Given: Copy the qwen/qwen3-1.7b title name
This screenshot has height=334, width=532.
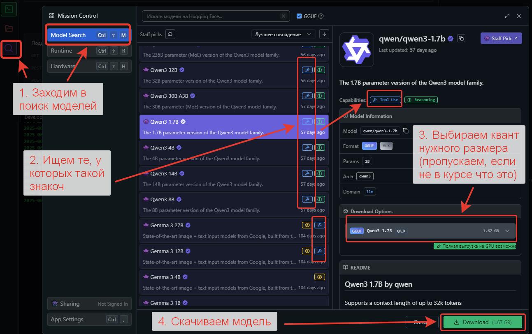Looking at the screenshot, I should [461, 38].
